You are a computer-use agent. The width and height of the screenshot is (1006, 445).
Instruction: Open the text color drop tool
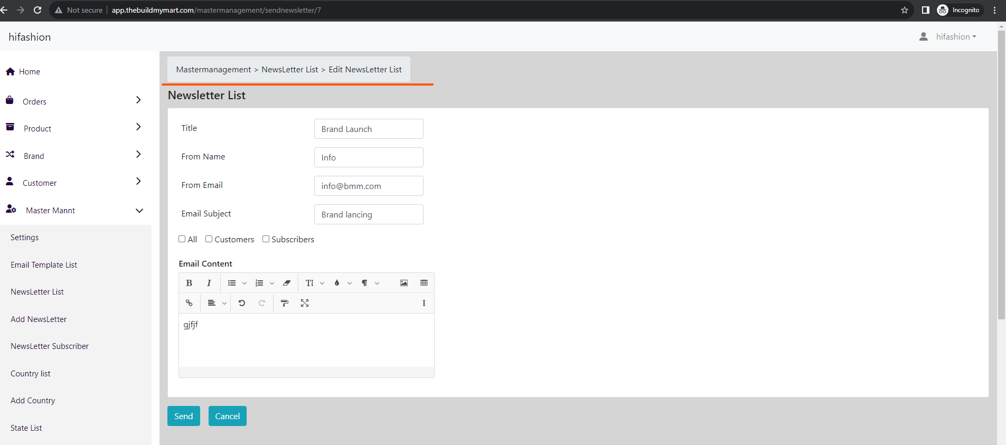coord(337,283)
